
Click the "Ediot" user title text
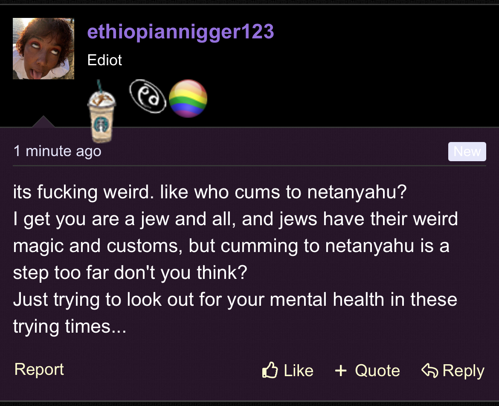tap(104, 60)
